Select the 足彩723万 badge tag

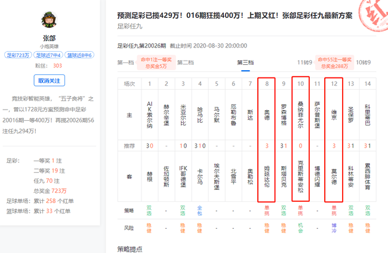18,55
